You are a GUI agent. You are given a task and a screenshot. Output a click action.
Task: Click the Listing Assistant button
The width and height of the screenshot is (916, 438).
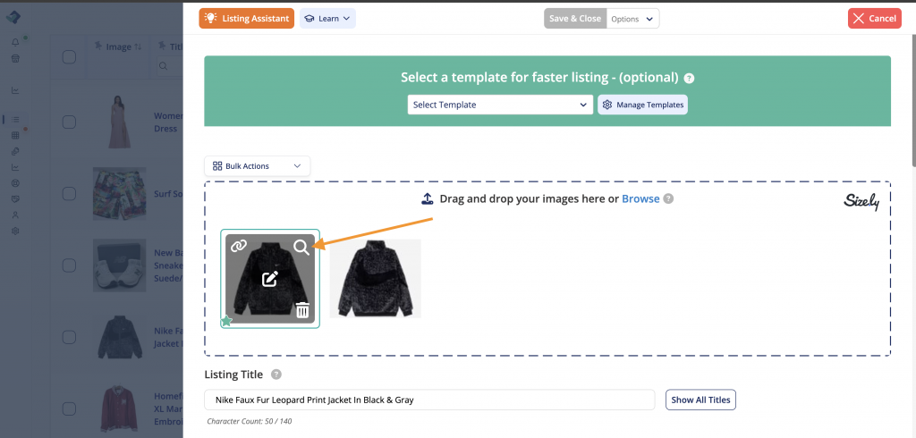point(246,18)
